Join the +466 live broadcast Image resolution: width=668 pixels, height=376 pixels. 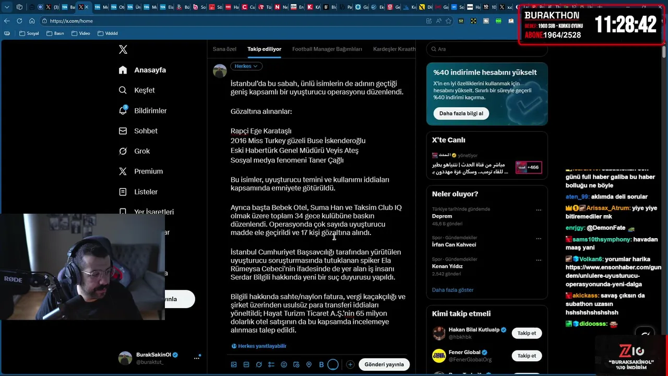point(528,167)
